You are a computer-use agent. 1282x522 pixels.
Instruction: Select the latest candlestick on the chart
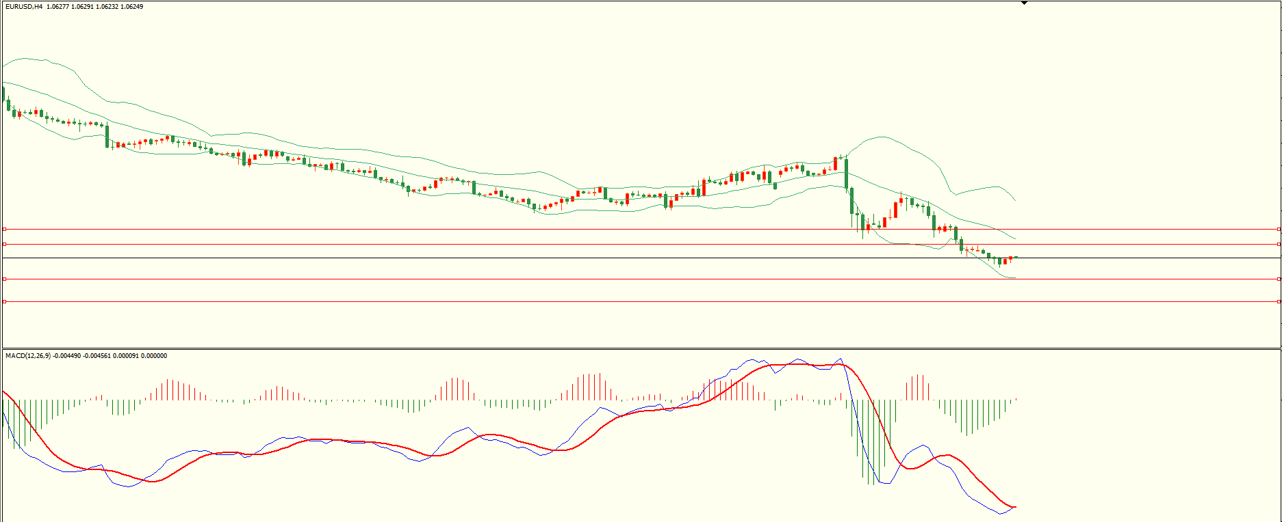coord(1015,258)
